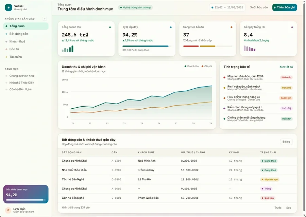Click tenant name Lê Thu Hà
Viewport: 306px width, 217px height.
tap(144, 179)
